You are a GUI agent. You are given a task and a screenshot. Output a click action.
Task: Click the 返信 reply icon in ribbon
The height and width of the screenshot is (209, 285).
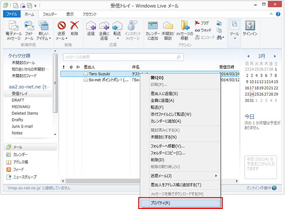91,26
